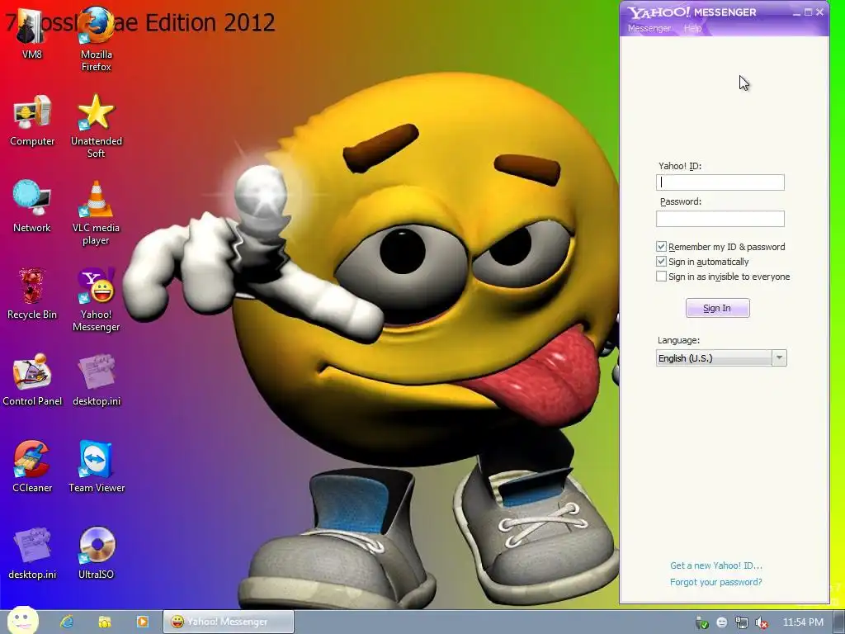Launch UltraISO from the desktop
The width and height of the screenshot is (845, 634).
point(97,553)
